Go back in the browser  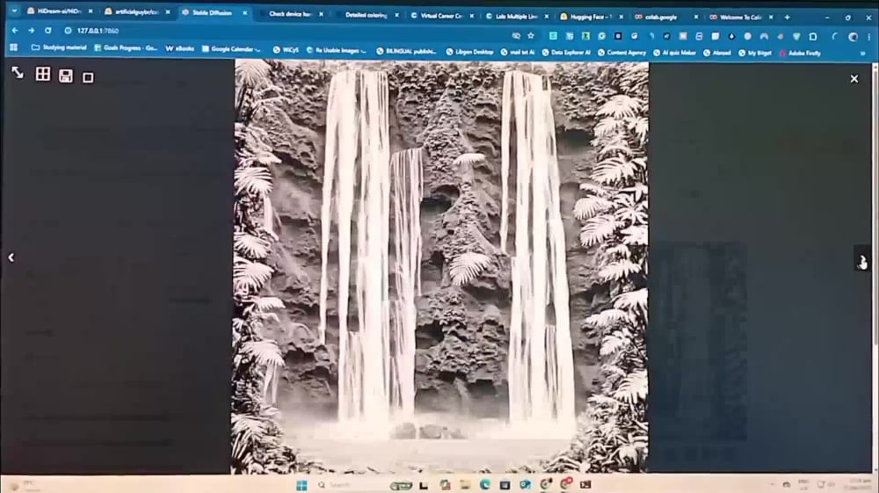point(15,31)
